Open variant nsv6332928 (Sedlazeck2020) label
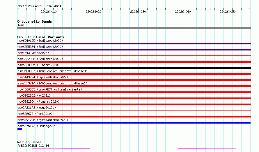This screenshot has width=259, height=152. point(40,59)
